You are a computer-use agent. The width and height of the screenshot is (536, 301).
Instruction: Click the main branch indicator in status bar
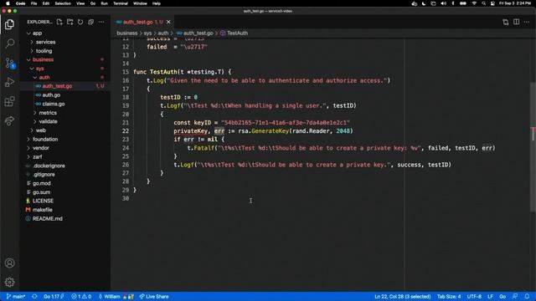click(x=16, y=297)
